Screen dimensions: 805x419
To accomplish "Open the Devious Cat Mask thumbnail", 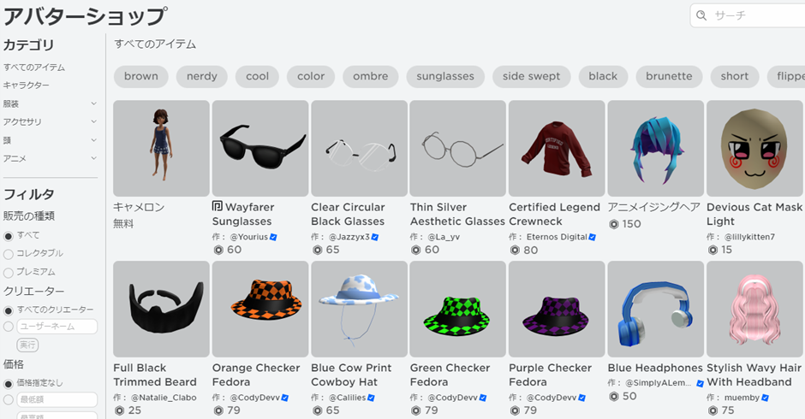I will point(754,148).
